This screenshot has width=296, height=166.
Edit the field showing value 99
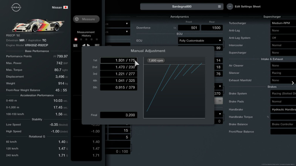(x=218, y=48)
